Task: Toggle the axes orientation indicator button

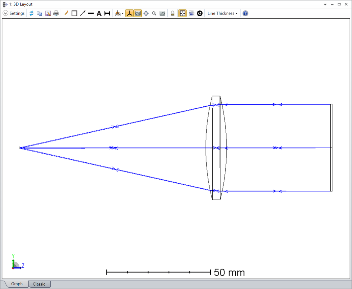Action: point(129,14)
